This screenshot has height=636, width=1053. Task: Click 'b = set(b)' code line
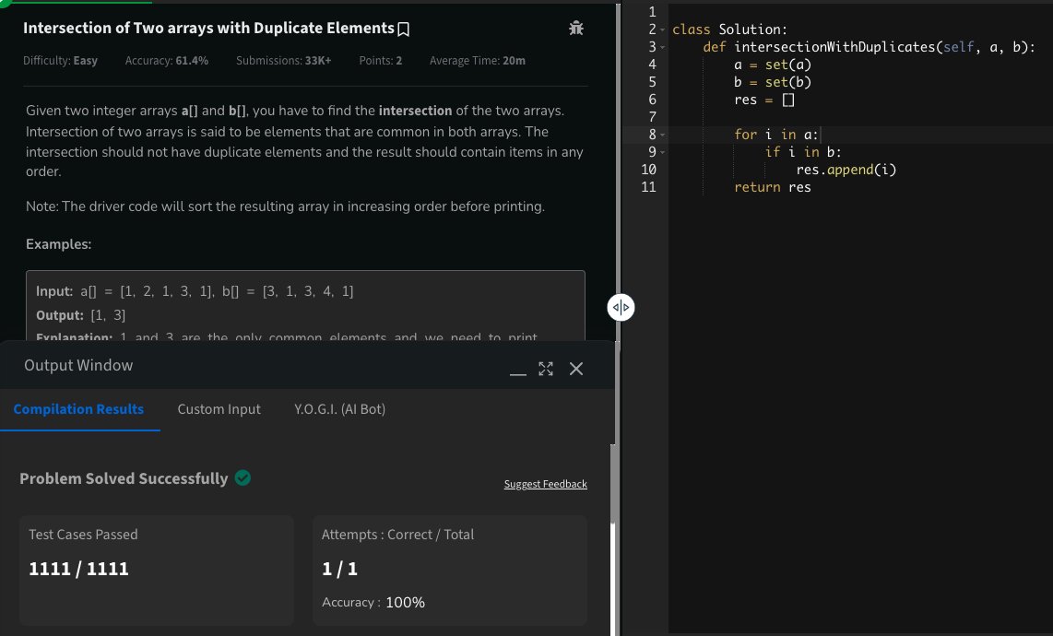pos(773,83)
